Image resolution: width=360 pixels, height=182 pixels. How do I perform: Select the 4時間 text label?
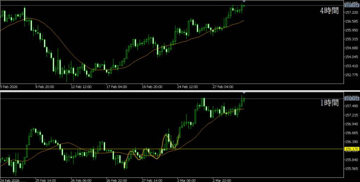click(x=329, y=11)
